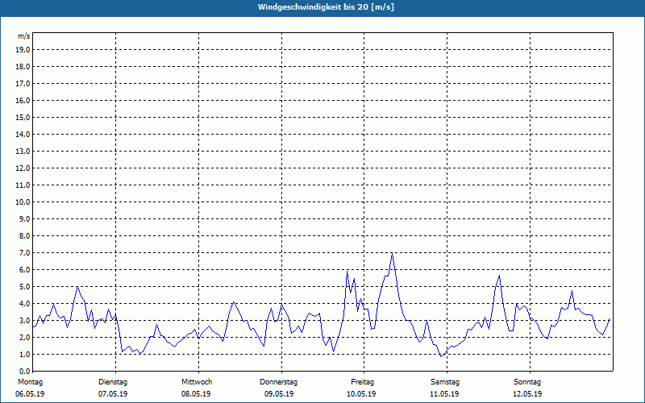645x403 pixels.
Task: Click the Donnerstag day label
Action: point(278,382)
